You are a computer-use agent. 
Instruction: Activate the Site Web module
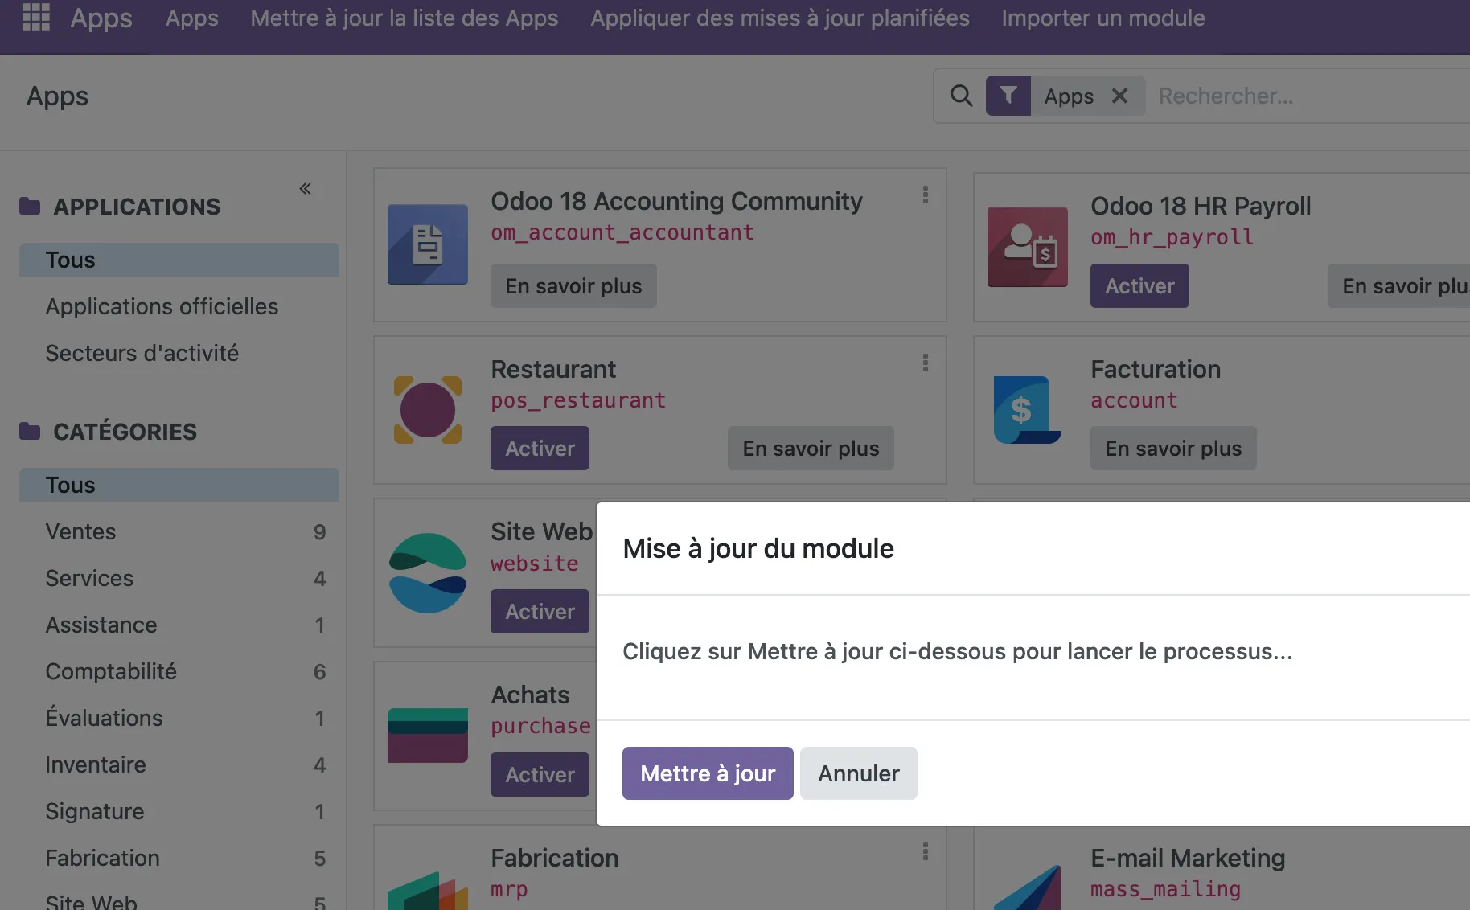click(x=540, y=612)
